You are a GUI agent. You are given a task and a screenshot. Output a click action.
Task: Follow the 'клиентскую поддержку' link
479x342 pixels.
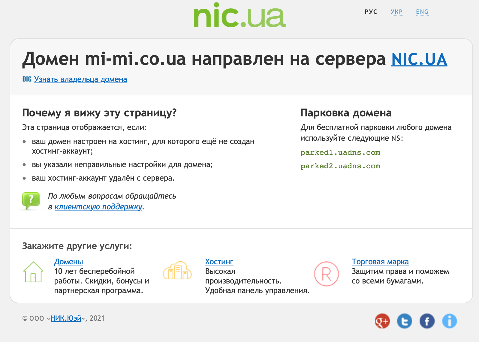click(98, 207)
